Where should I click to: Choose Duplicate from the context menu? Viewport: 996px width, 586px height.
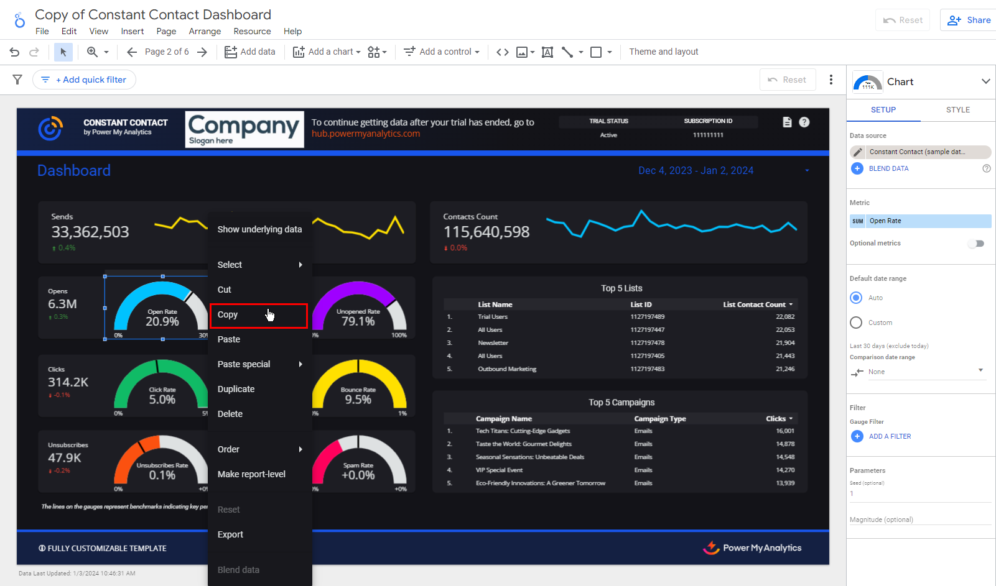tap(236, 389)
